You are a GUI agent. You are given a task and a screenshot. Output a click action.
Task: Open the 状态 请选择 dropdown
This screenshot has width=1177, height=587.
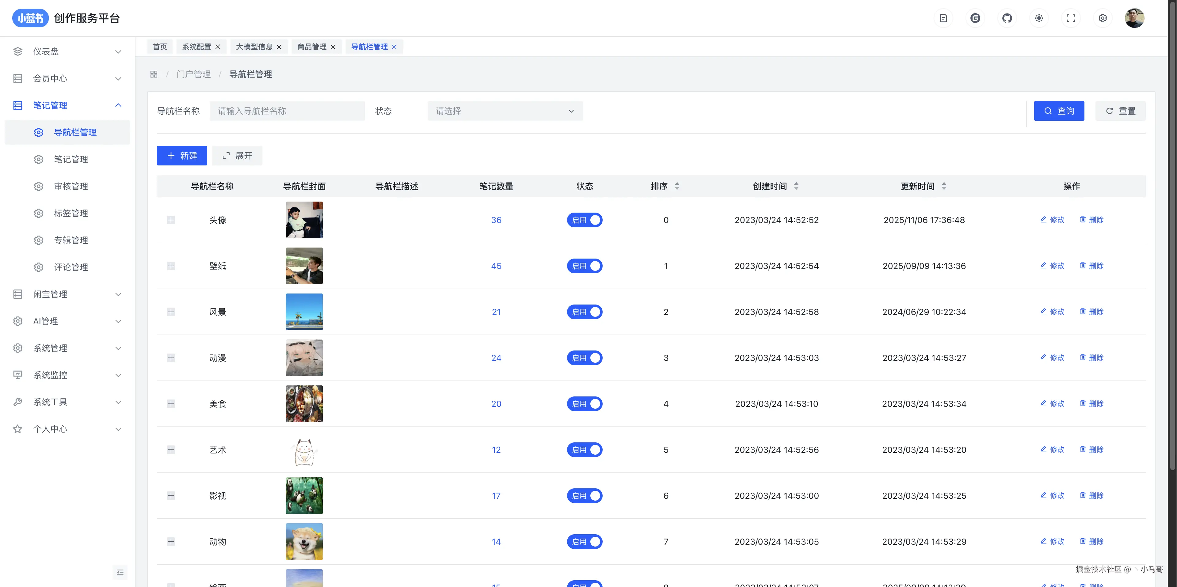click(505, 111)
